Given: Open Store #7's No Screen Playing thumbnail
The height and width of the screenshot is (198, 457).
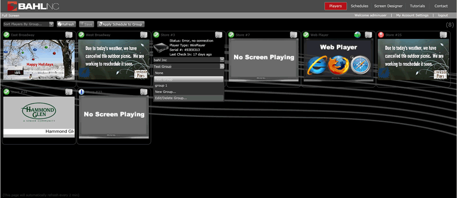Looking at the screenshot, I should pyautogui.click(x=264, y=60).
